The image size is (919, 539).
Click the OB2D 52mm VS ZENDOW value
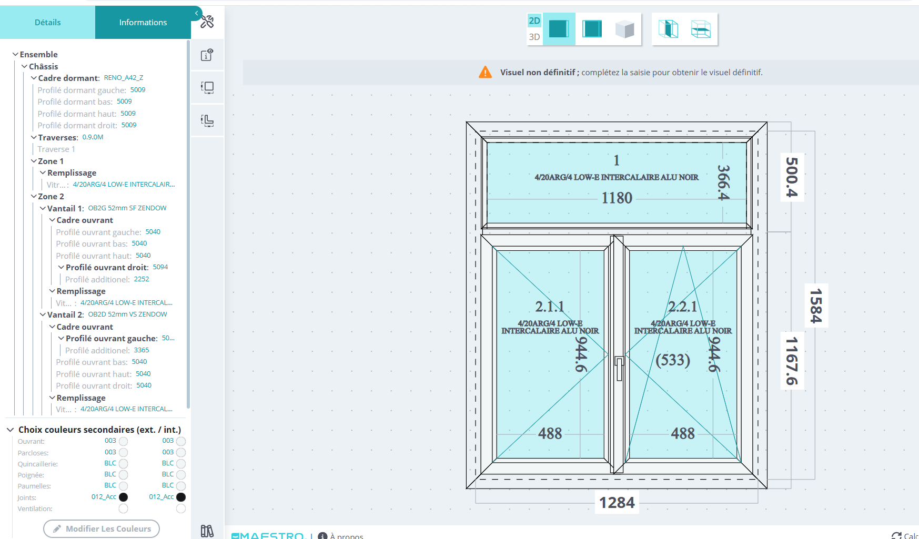128,314
